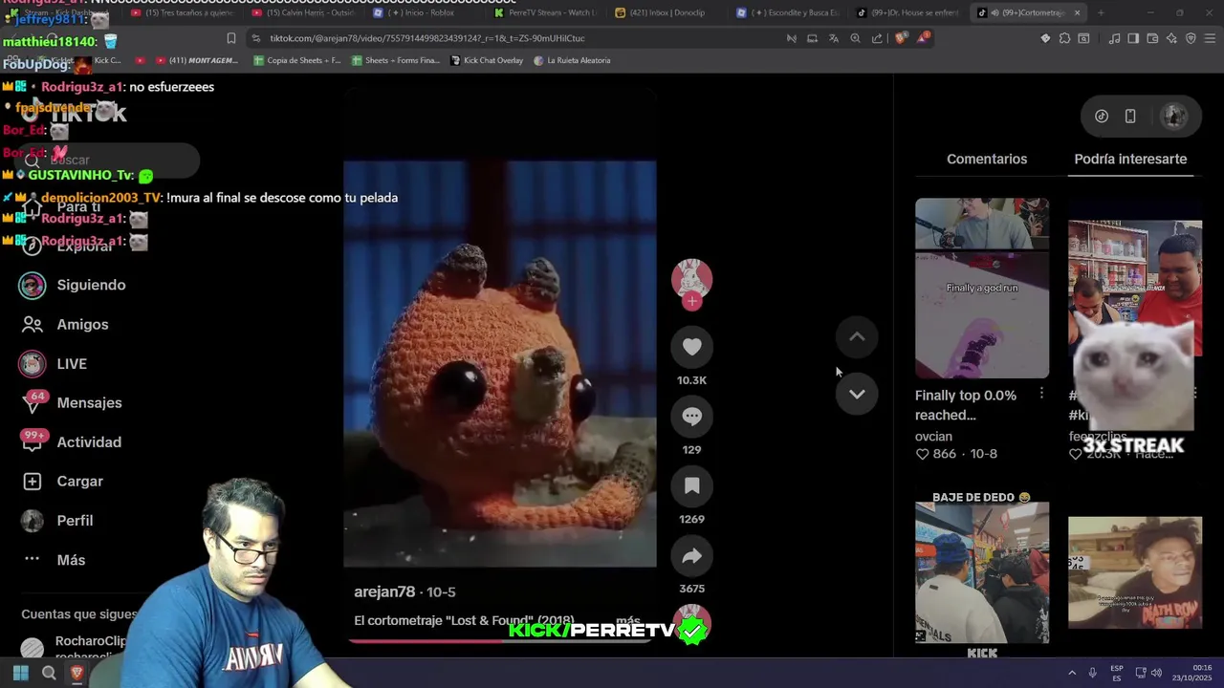Viewport: 1224px width, 688px height.
Task: Open the Leo AI sparkle icon
Action: (1171, 38)
